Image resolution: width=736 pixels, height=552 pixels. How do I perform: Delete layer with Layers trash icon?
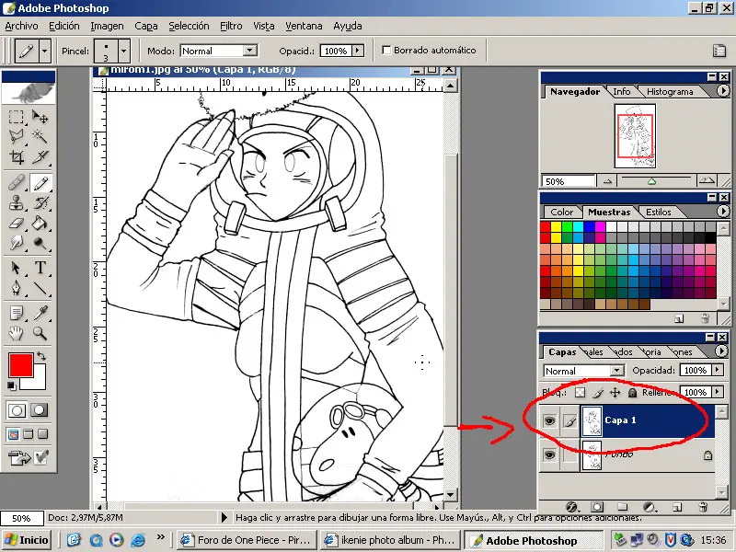(x=703, y=507)
